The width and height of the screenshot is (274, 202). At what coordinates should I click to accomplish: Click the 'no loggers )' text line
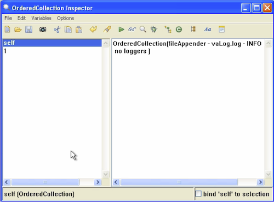pyautogui.click(x=133, y=51)
